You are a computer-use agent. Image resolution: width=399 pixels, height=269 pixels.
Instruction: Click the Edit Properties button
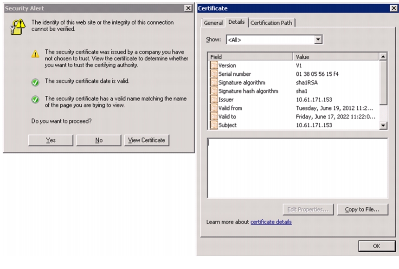coord(308,210)
